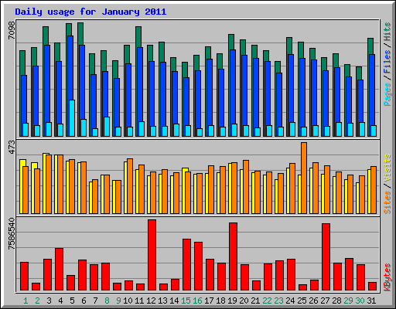Click the orange 'Sites' legend label

[387, 202]
